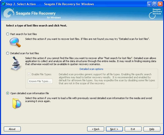This screenshot has height=135, width=164.
Task: Maximize the Seagate File Recovery window
Action: tap(155, 4)
